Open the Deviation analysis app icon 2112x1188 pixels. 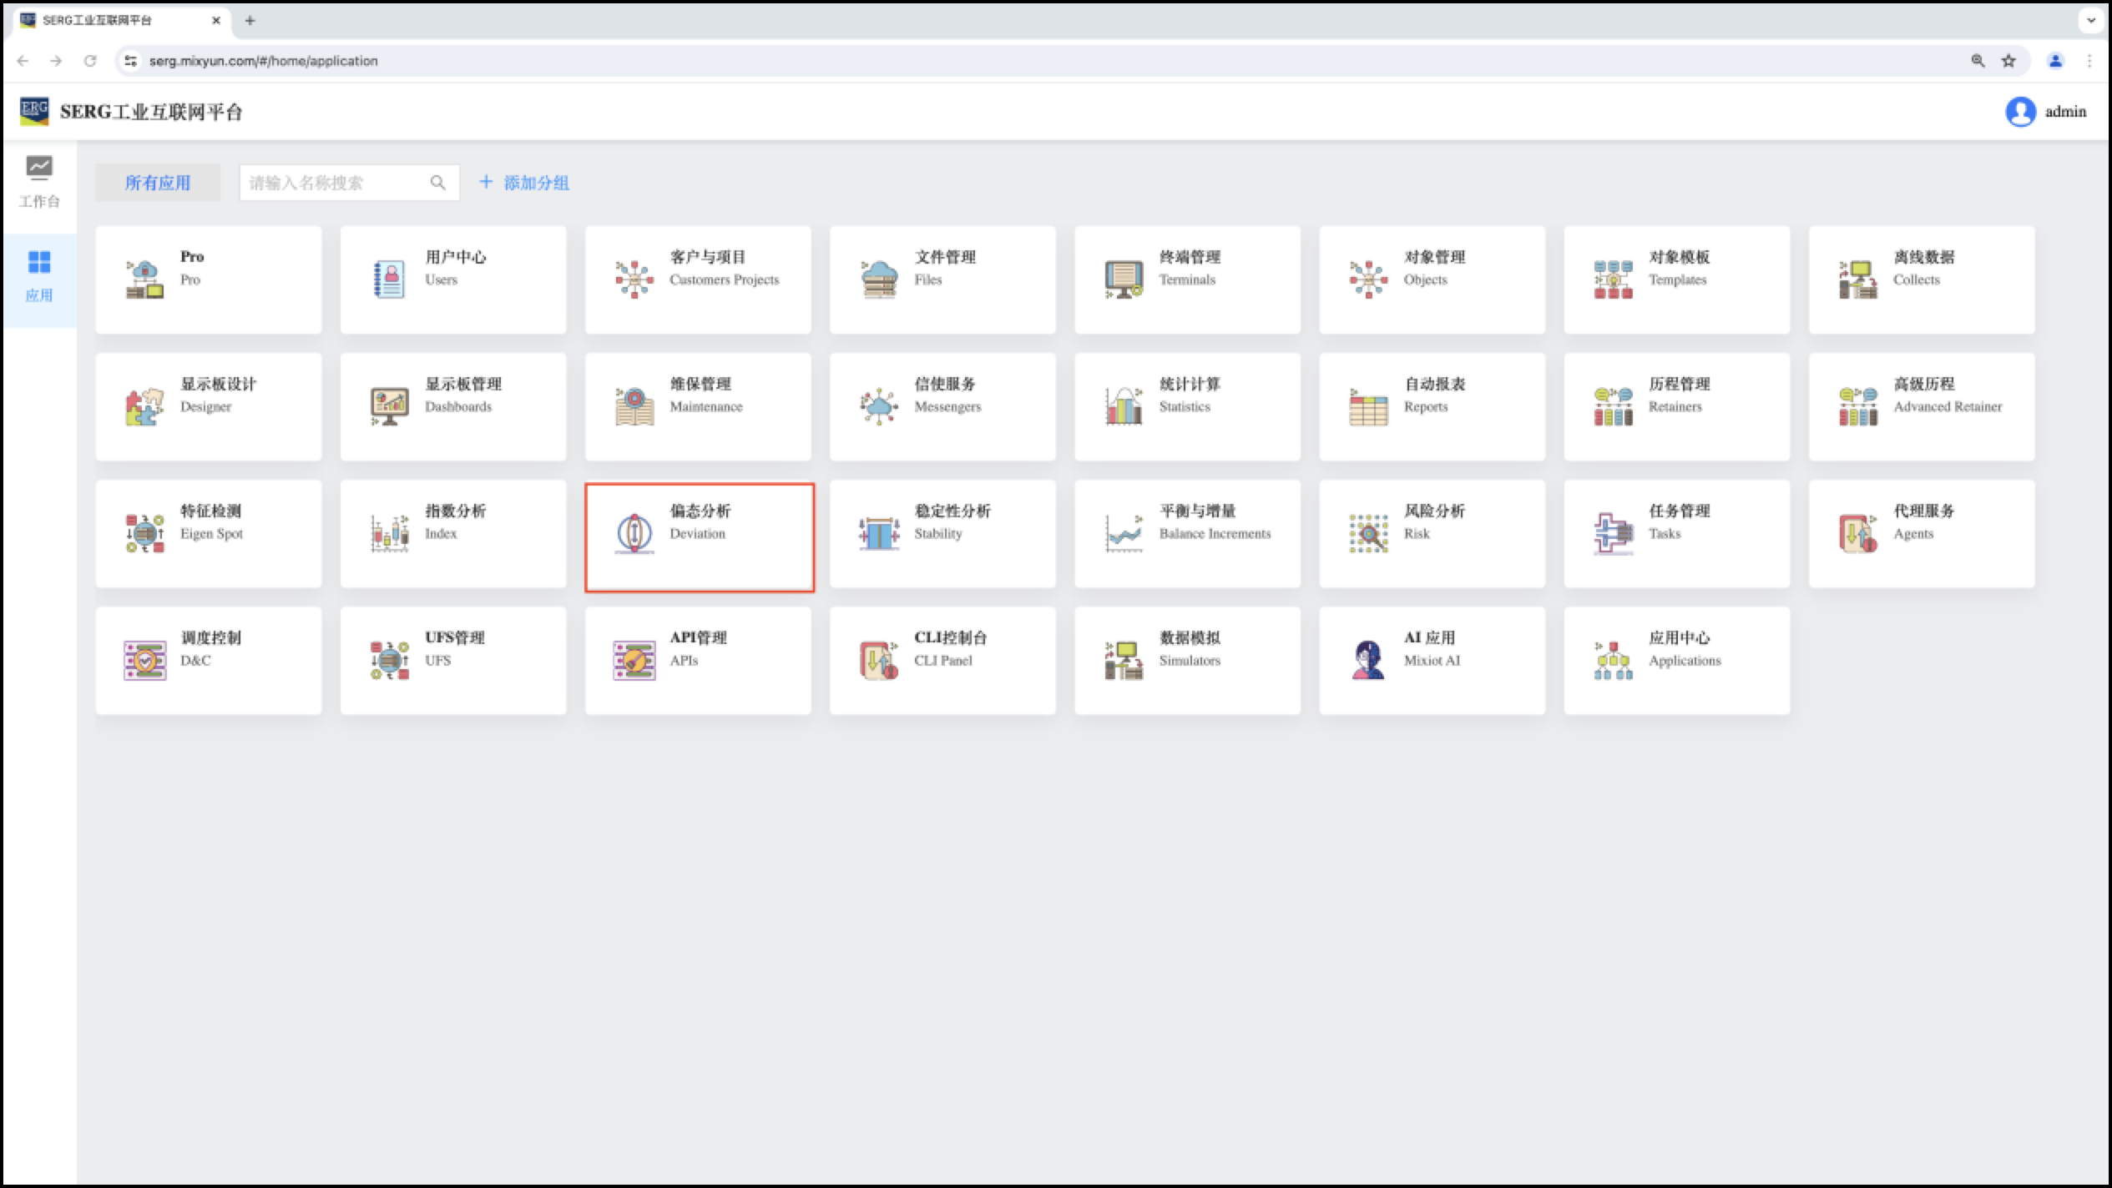point(634,534)
